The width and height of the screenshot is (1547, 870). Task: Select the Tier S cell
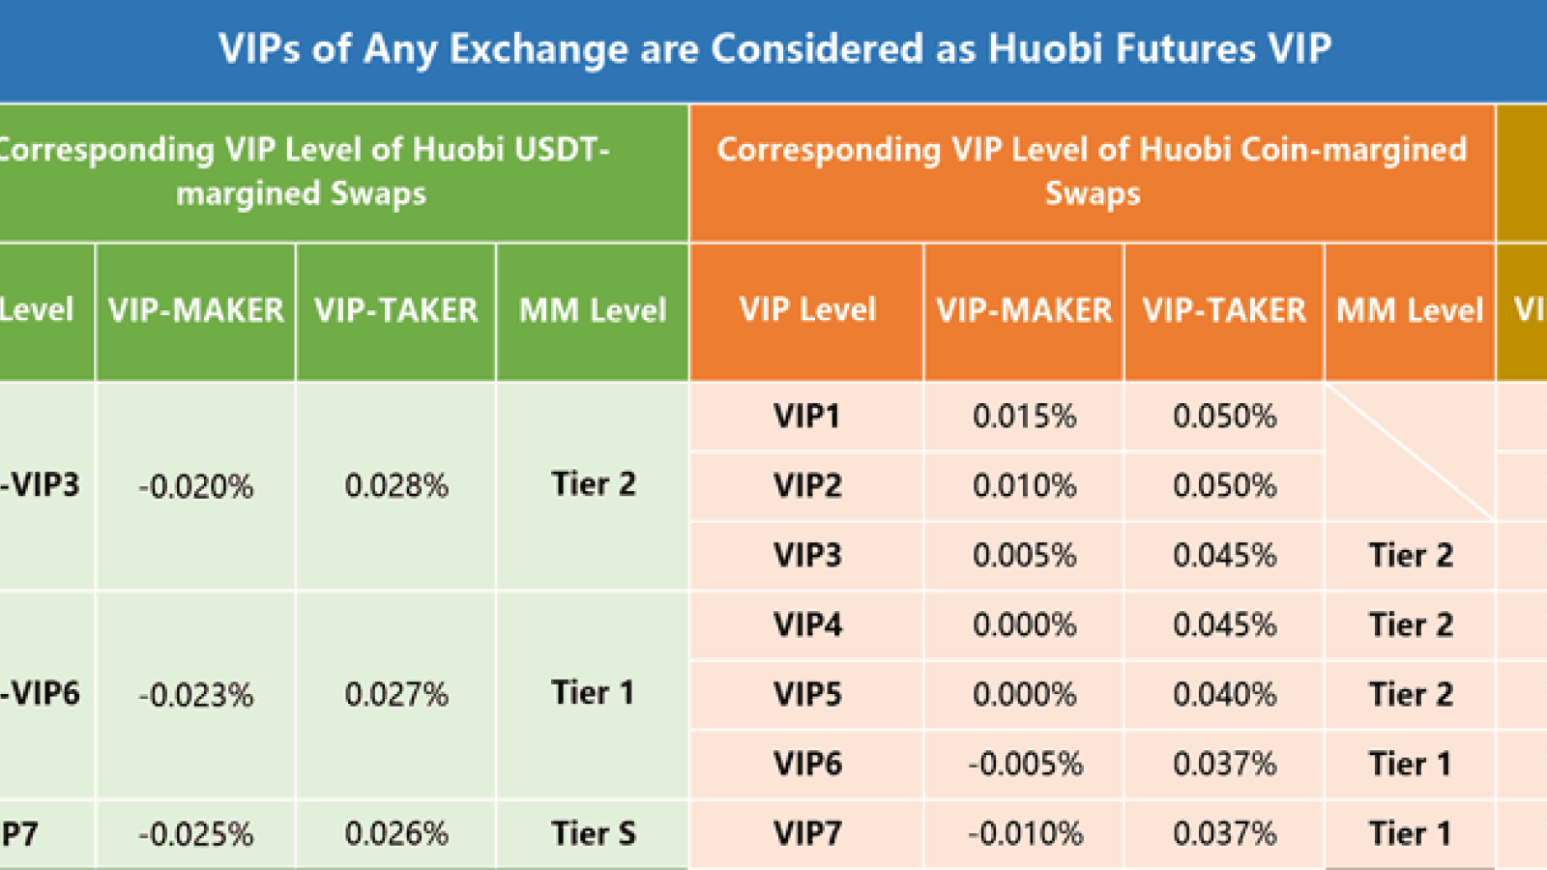tap(593, 834)
